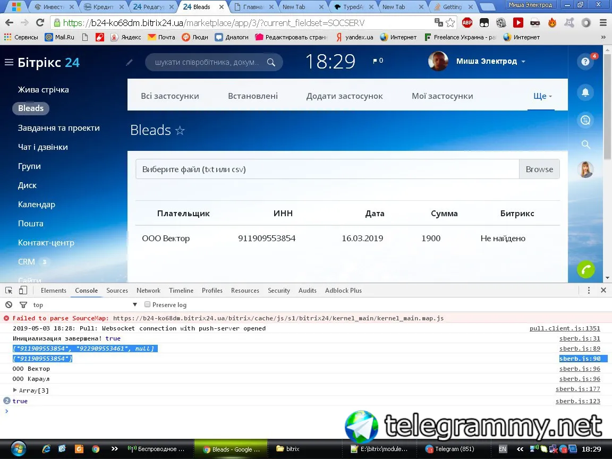
Task: Open Завдання та проекти in the sidebar
Action: point(58,127)
